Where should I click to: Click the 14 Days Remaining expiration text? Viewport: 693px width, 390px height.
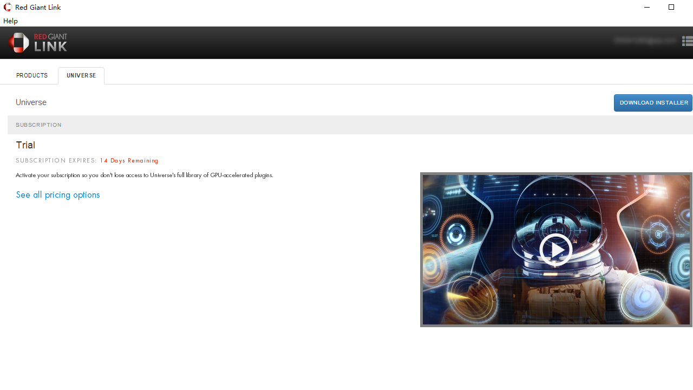click(129, 160)
